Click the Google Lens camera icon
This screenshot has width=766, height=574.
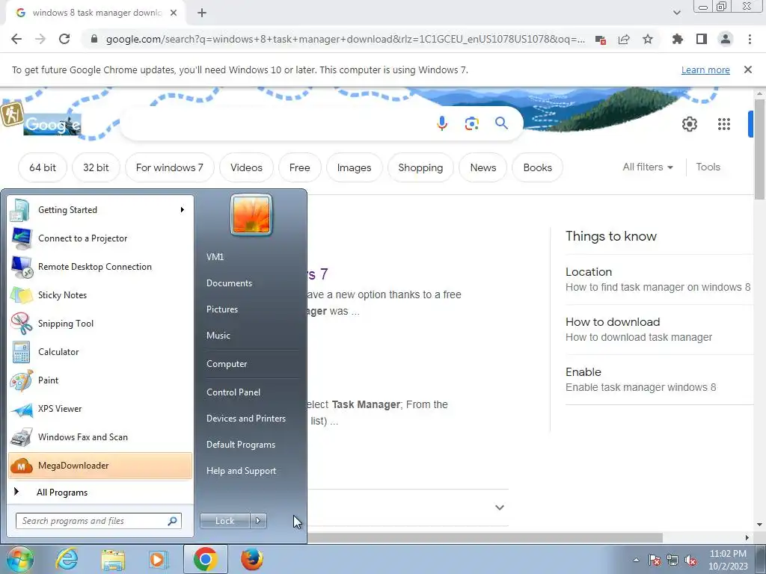click(471, 123)
